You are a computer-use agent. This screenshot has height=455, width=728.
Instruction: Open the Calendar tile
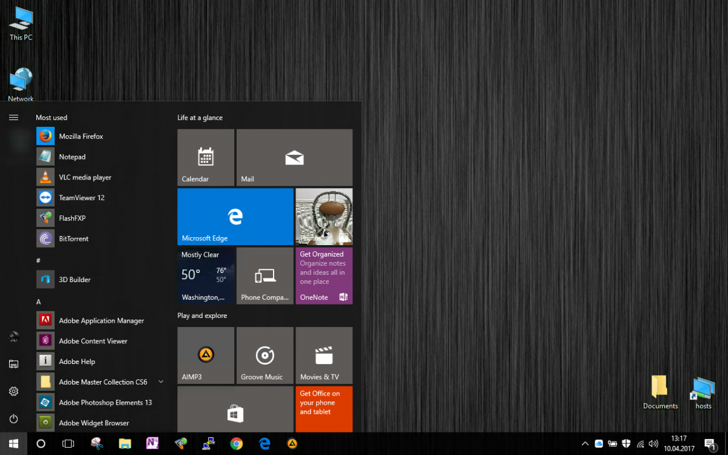pyautogui.click(x=206, y=157)
